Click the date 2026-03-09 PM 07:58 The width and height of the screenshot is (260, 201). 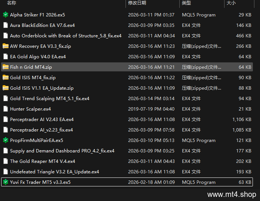pos(151,130)
